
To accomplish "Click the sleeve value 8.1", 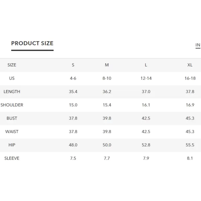I will 190,158.
